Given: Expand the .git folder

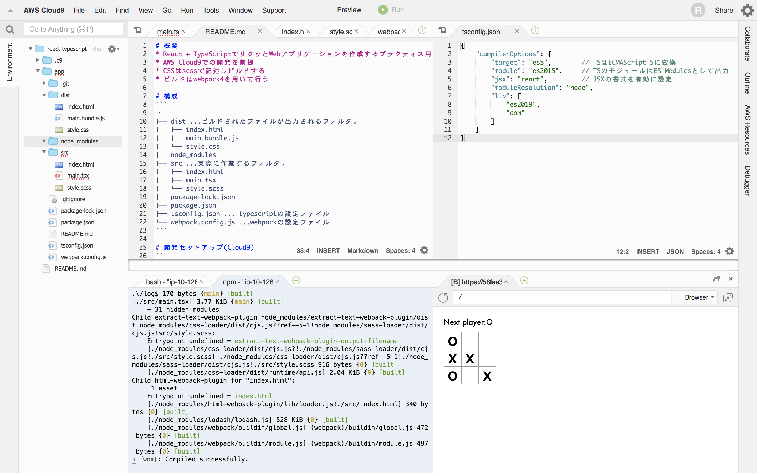Looking at the screenshot, I should (44, 83).
